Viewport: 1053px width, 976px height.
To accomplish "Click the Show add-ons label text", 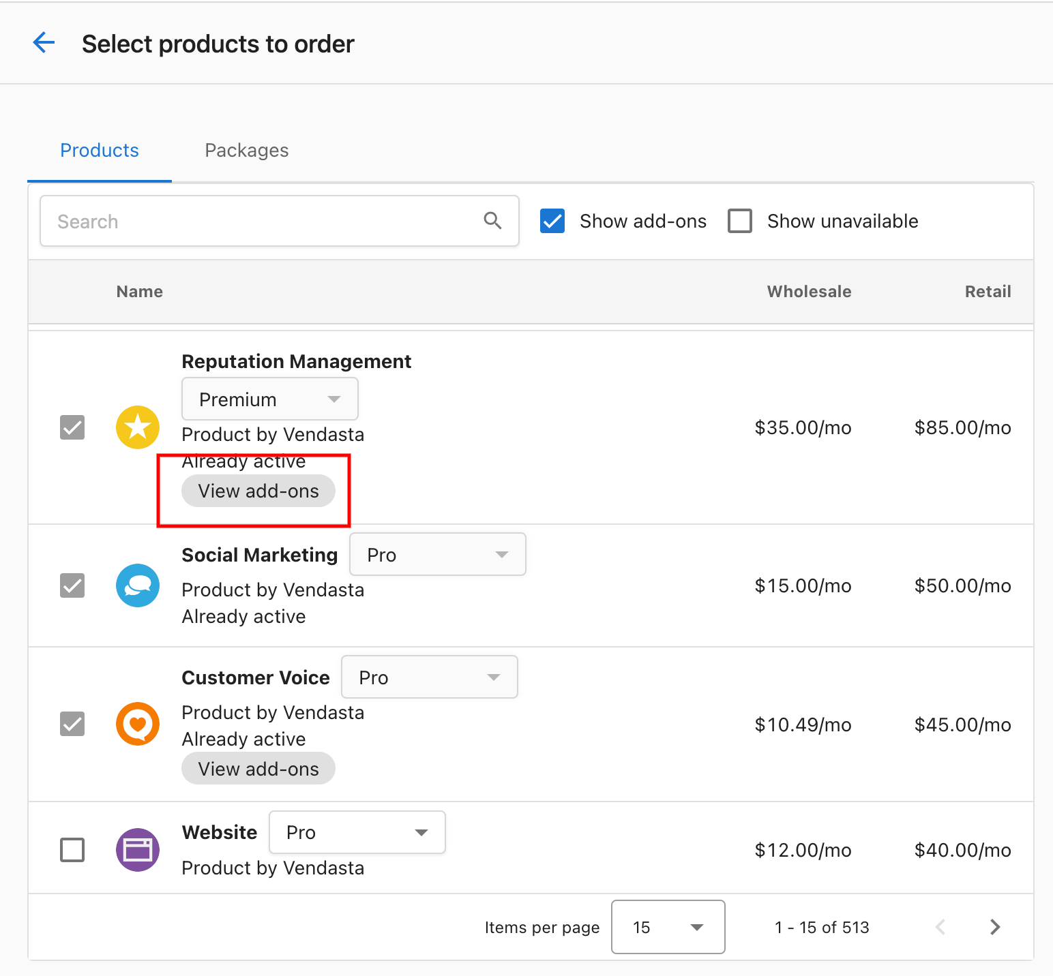I will tap(643, 221).
